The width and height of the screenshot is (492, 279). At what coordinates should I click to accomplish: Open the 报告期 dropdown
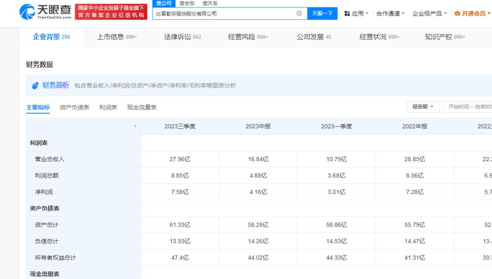(x=423, y=107)
